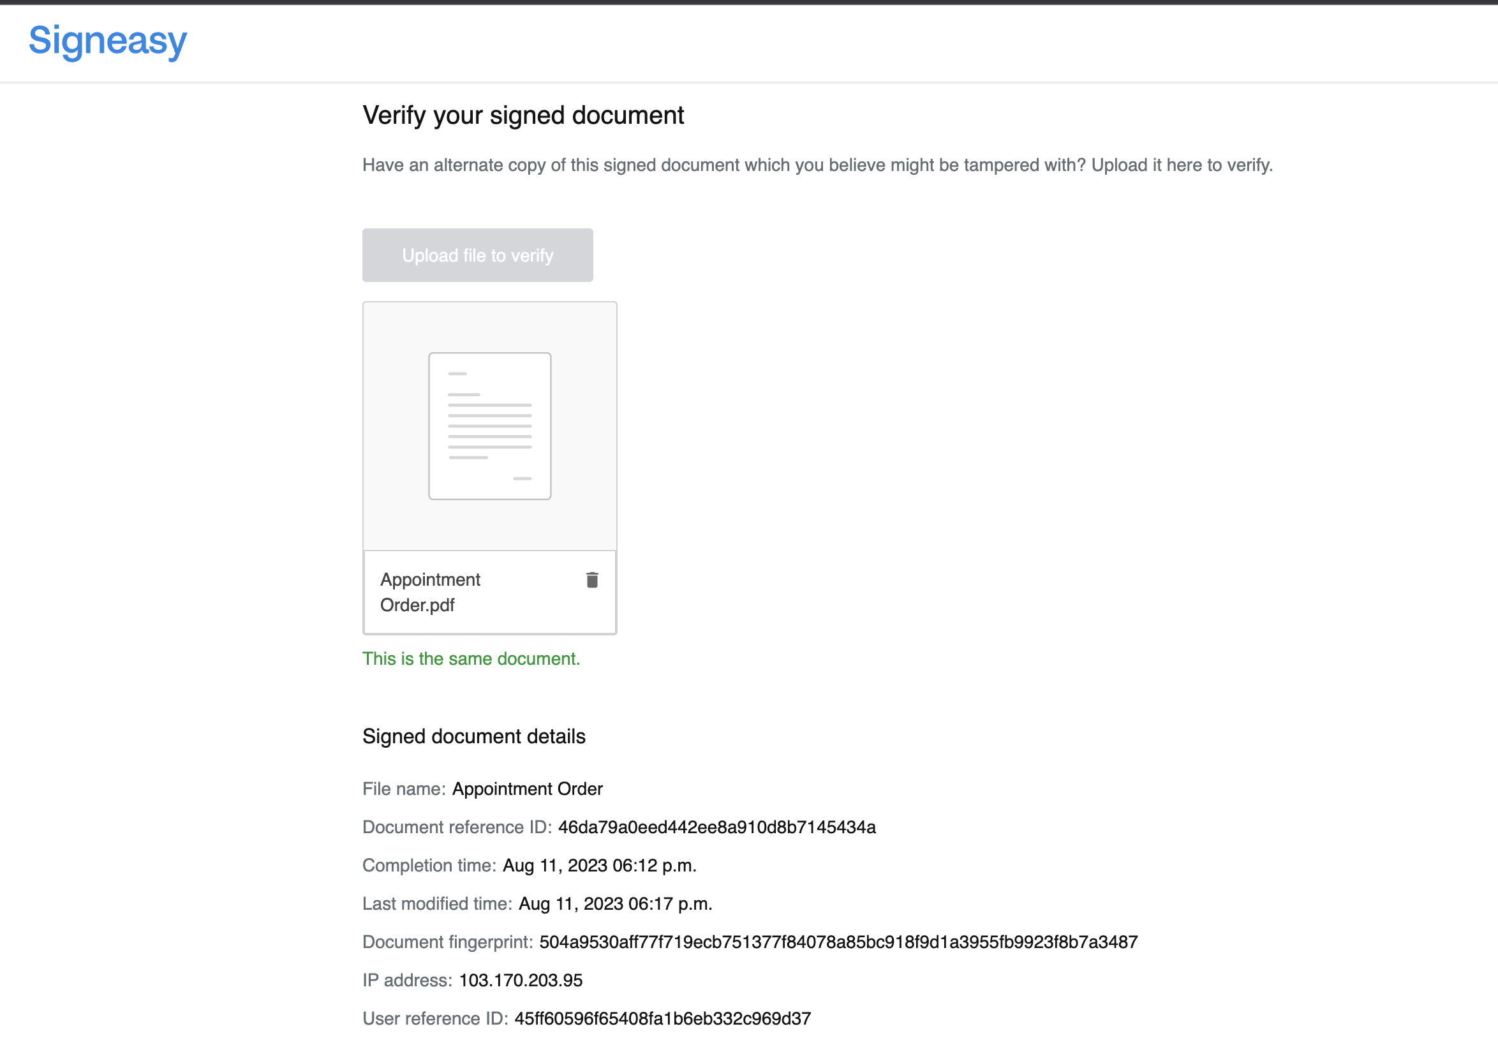Select the Document fingerprint hash value
Screen dimensions: 1498x1045
(x=838, y=942)
